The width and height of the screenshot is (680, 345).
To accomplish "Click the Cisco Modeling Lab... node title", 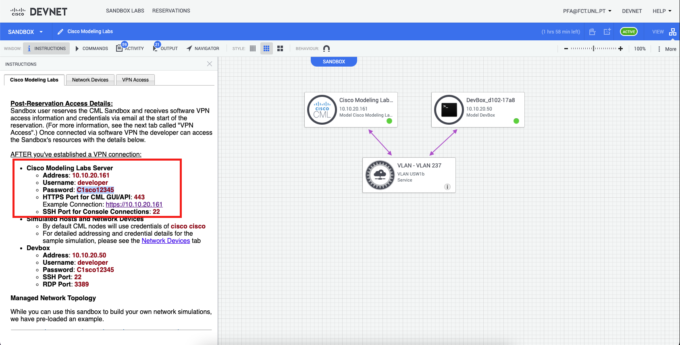I will coord(366,100).
